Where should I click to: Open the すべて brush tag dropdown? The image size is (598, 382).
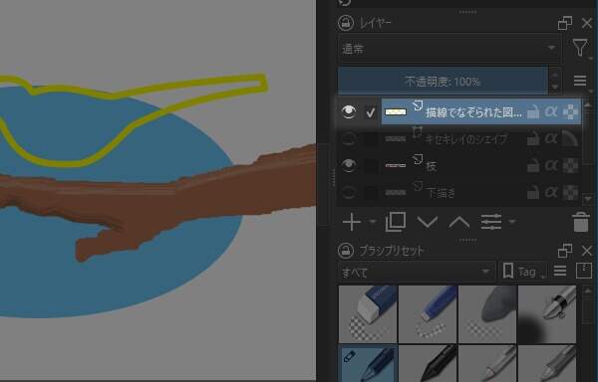(417, 272)
